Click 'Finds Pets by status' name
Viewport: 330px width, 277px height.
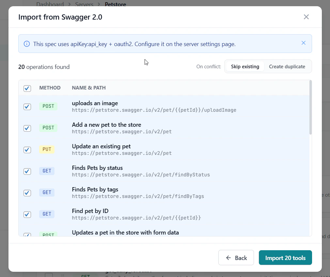pos(97,168)
